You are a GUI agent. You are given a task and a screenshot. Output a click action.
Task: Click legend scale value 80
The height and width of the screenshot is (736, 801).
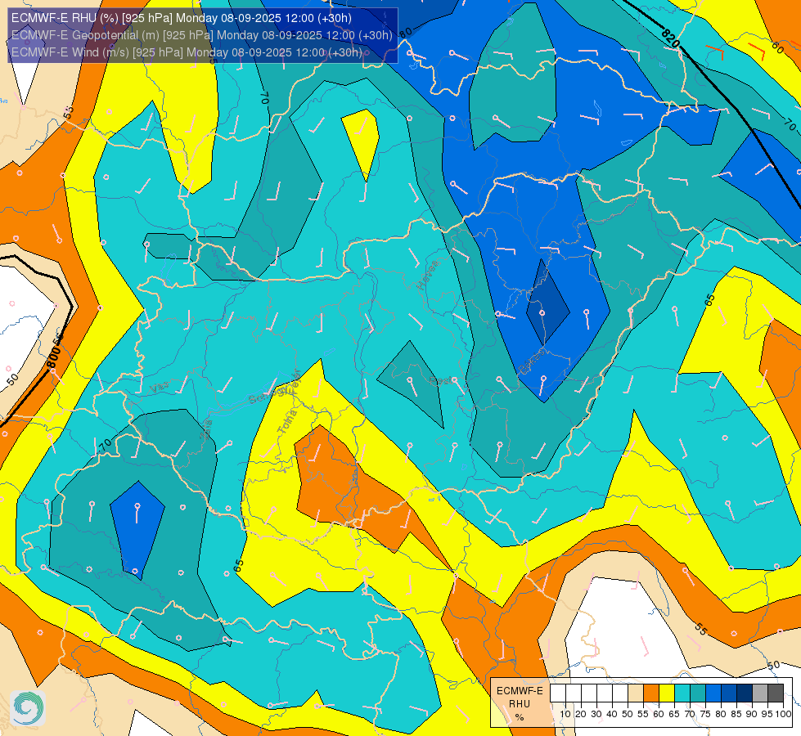coord(721,714)
